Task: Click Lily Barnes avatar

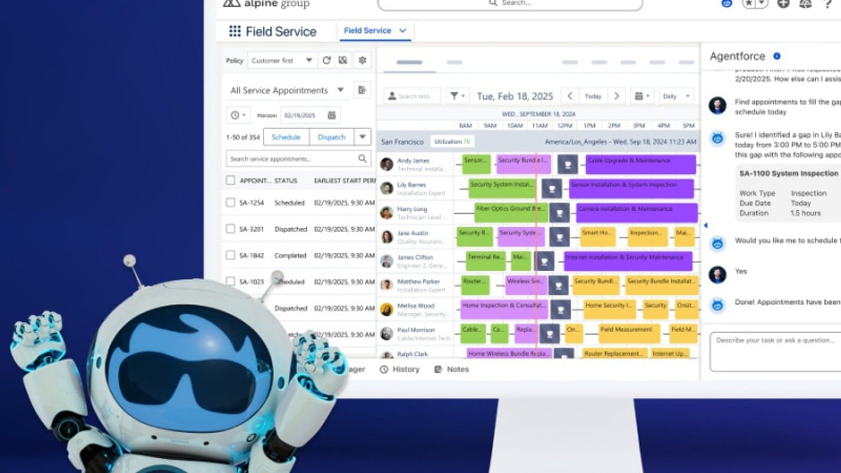Action: click(387, 188)
